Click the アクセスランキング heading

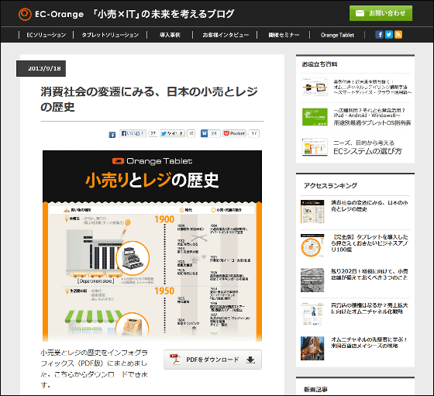pos(330,185)
